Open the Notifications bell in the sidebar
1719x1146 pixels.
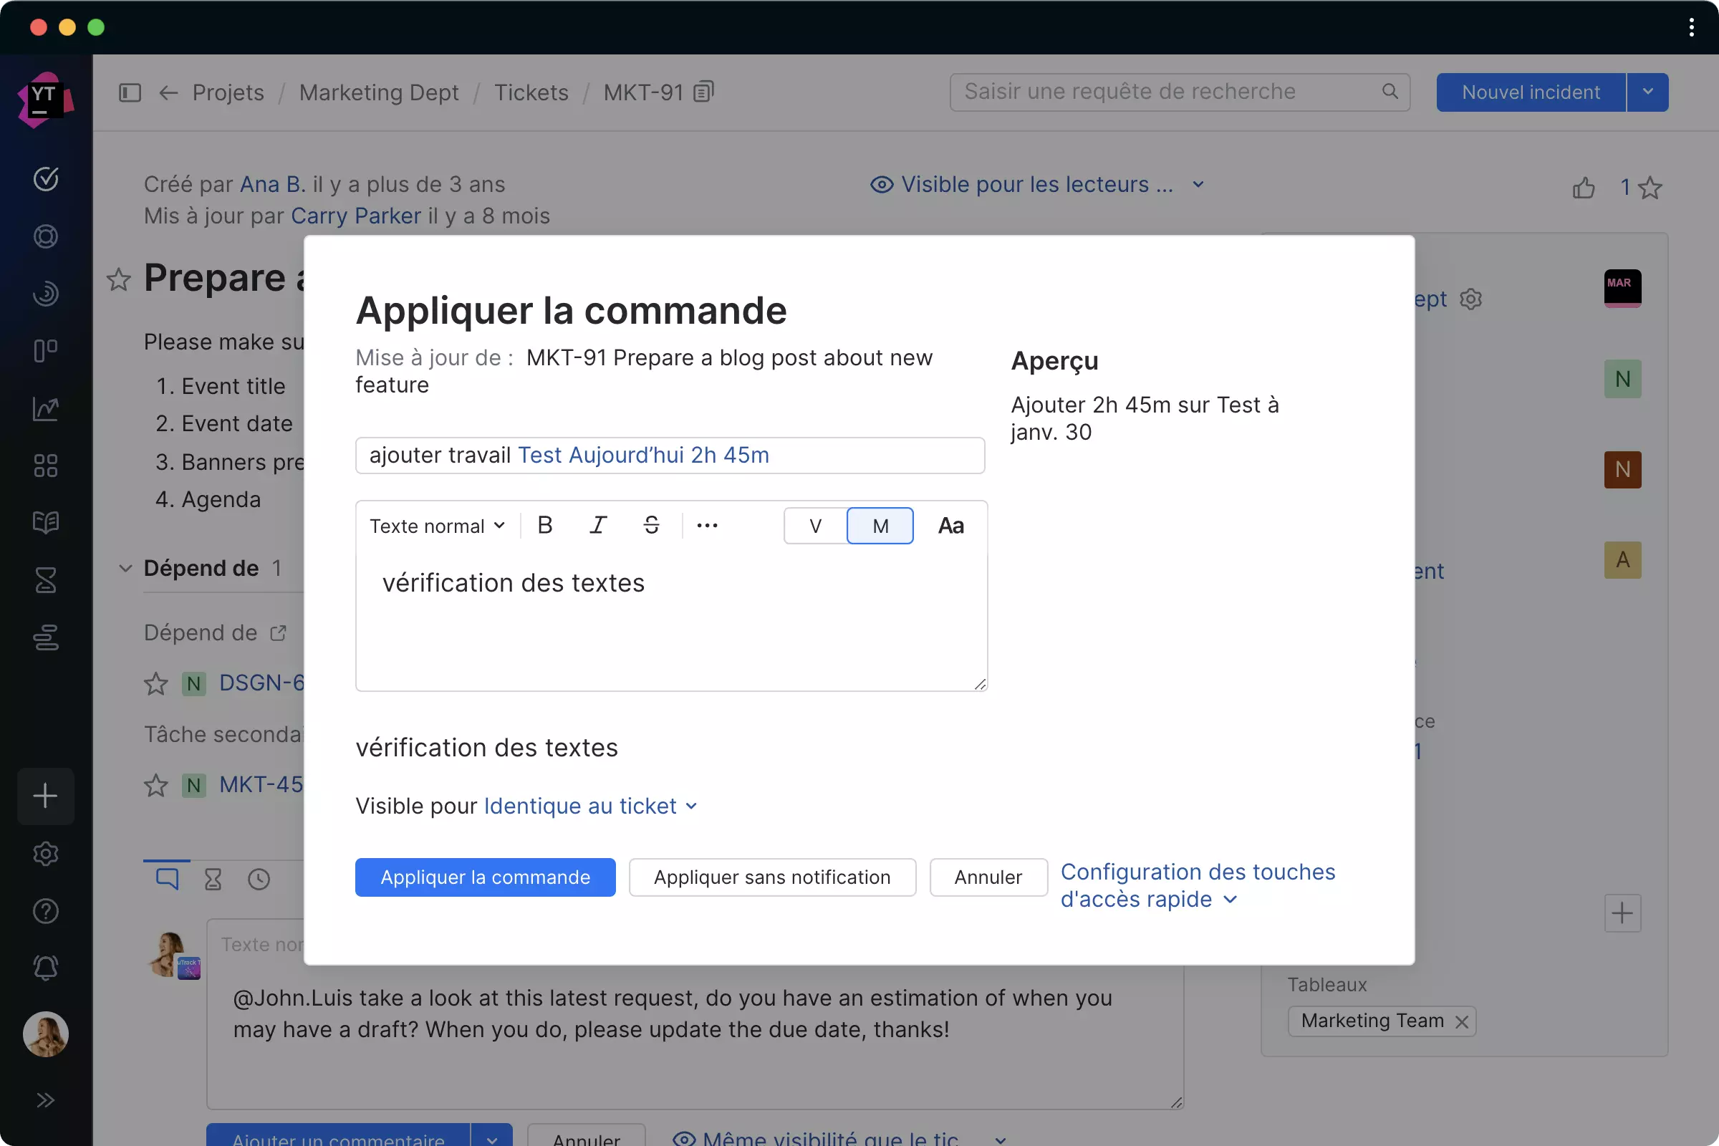[x=45, y=968]
